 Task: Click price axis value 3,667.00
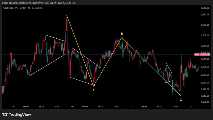[x=205, y=25]
